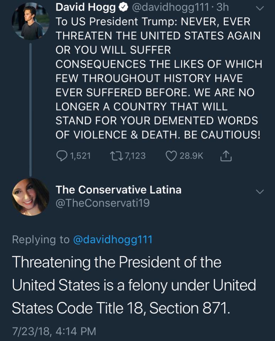The height and width of the screenshot is (341, 275).
Task: View The Conservative Latina's avatar
Action: point(30,197)
